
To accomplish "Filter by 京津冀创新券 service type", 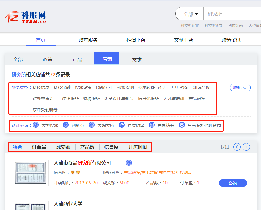I will point(45,110).
